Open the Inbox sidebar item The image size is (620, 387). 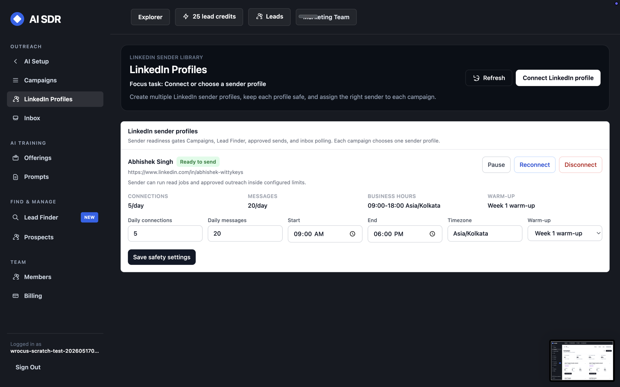coord(55,118)
